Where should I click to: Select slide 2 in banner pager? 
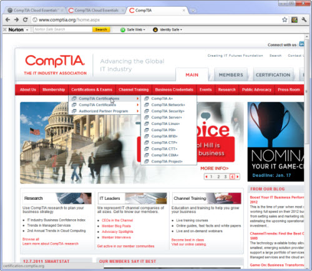[218, 177]
